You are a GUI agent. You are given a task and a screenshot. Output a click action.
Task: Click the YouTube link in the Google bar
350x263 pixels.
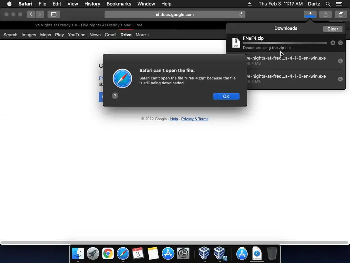tap(77, 35)
